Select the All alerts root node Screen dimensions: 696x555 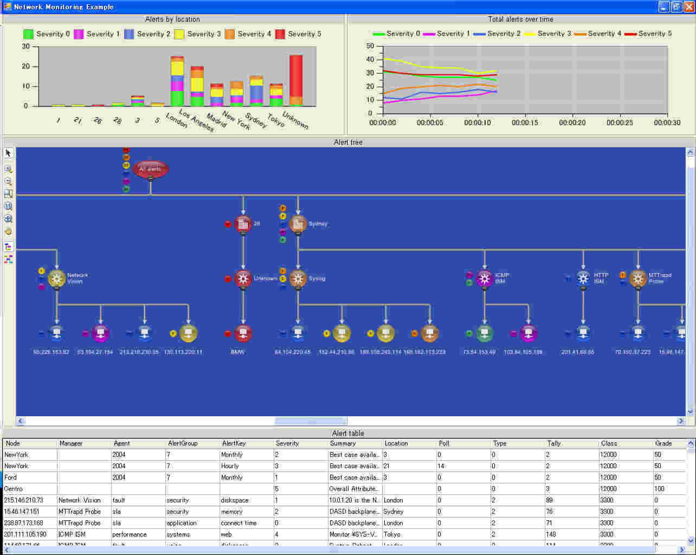(x=151, y=169)
